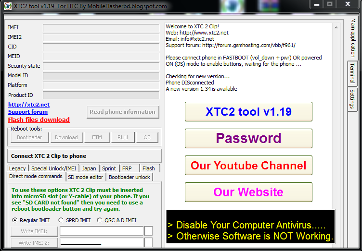Click the Model ID field
This screenshot has width=362, height=251.
click(101, 76)
